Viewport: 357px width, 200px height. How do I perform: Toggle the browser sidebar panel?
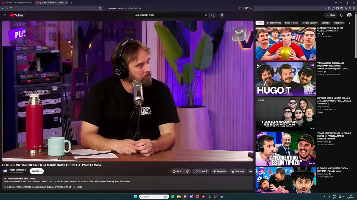click(337, 8)
